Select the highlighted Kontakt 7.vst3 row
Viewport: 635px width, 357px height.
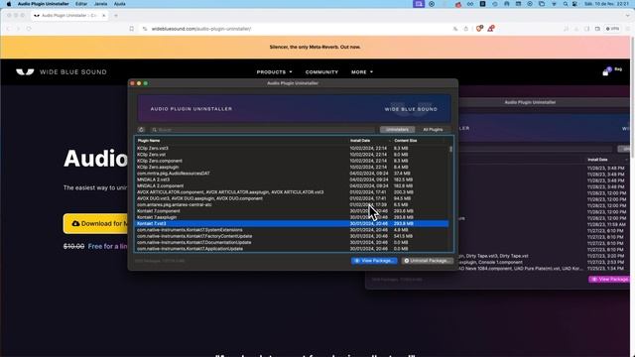click(x=292, y=223)
